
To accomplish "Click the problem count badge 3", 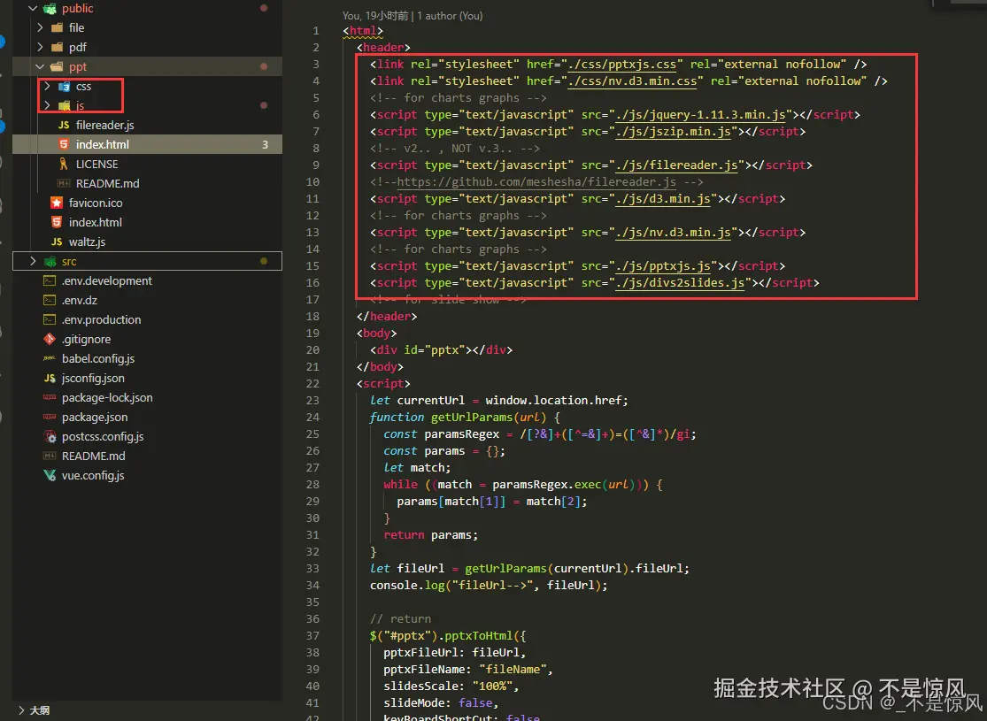I will 265,145.
